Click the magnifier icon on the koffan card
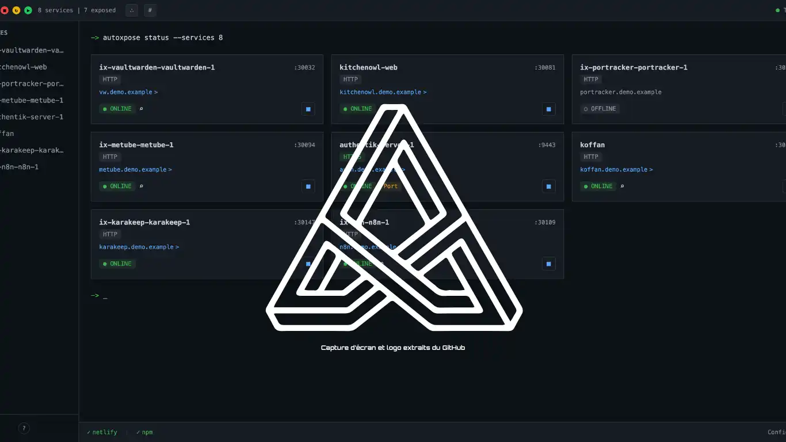The image size is (786, 442). point(623,186)
